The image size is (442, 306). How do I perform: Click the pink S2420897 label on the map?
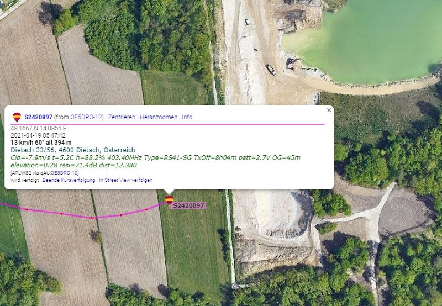pyautogui.click(x=188, y=205)
